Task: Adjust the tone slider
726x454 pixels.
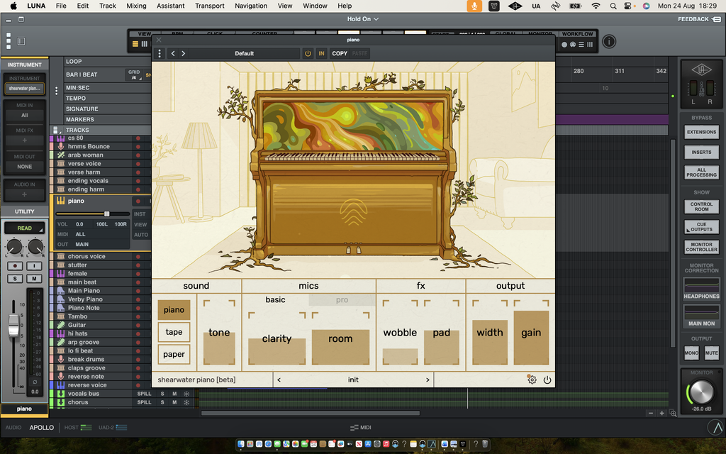Action: pyautogui.click(x=219, y=333)
